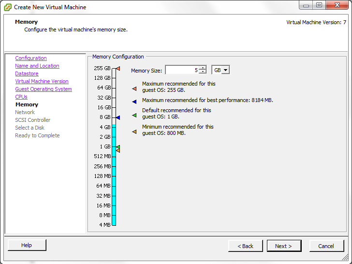Click the 4 MB scale label
The width and height of the screenshot is (352, 264).
[x=105, y=225]
